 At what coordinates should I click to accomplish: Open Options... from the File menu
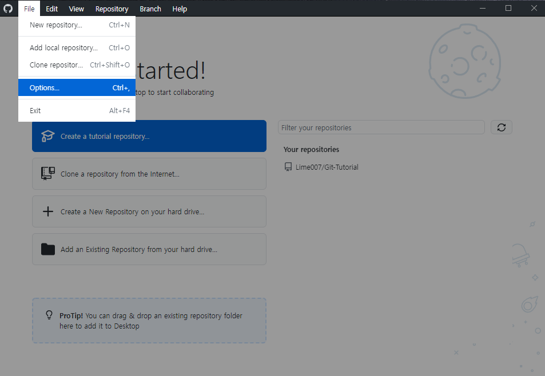tap(77, 88)
